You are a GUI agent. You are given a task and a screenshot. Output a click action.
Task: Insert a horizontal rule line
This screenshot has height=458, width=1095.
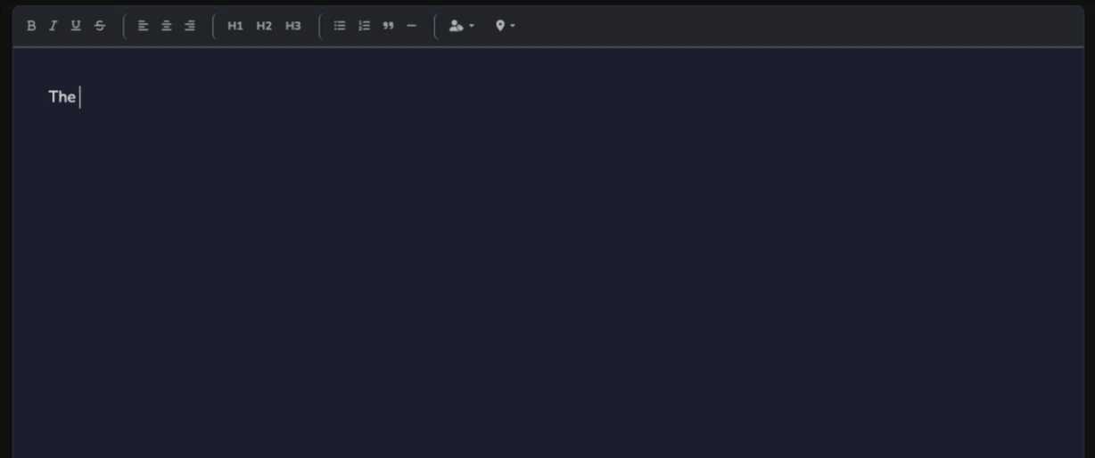(x=411, y=26)
